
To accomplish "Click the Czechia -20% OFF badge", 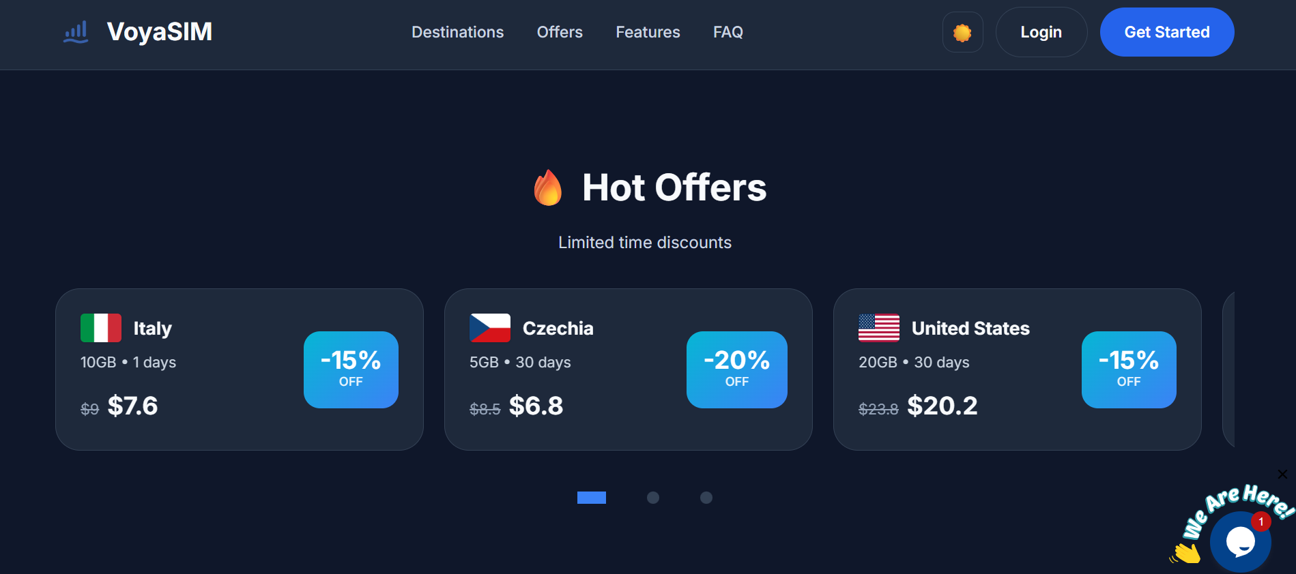I will click(x=736, y=369).
